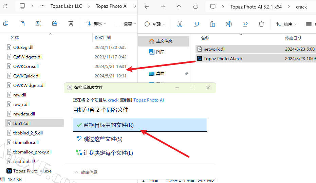Click Paste icon in right window toolbar
316x183 pixels.
212,24
